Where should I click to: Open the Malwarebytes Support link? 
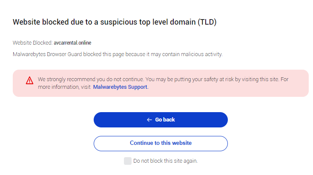tap(120, 87)
